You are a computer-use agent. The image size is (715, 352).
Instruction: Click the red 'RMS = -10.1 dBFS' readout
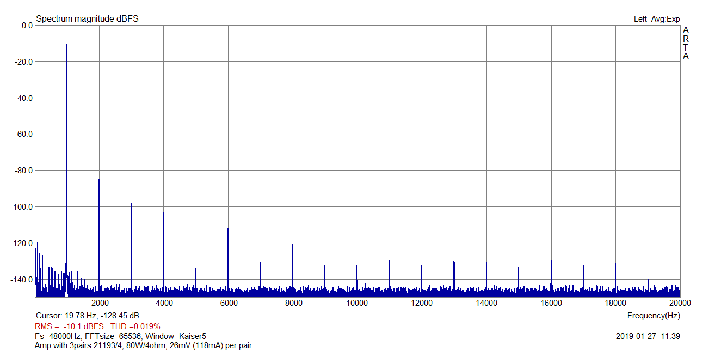pyautogui.click(x=69, y=326)
